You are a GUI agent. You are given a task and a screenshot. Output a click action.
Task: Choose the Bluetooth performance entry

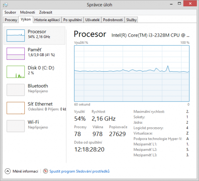click(35, 90)
